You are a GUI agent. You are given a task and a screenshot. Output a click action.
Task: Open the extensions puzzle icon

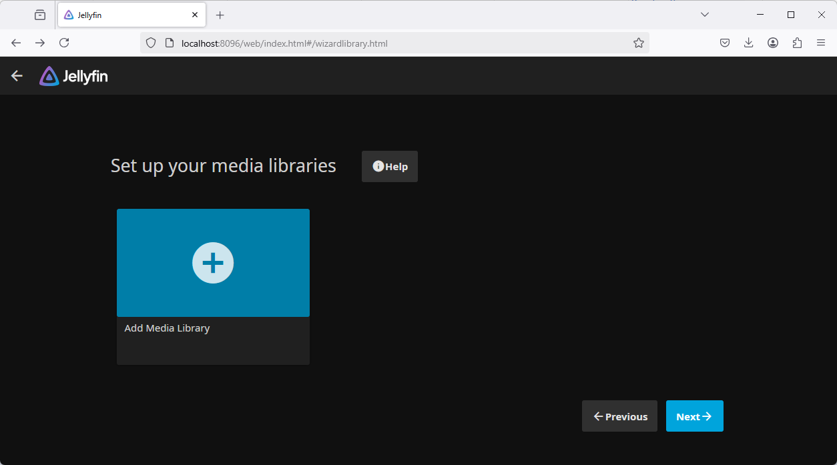pyautogui.click(x=797, y=43)
